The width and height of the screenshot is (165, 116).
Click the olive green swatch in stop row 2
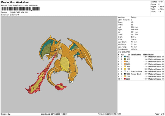(125, 59)
